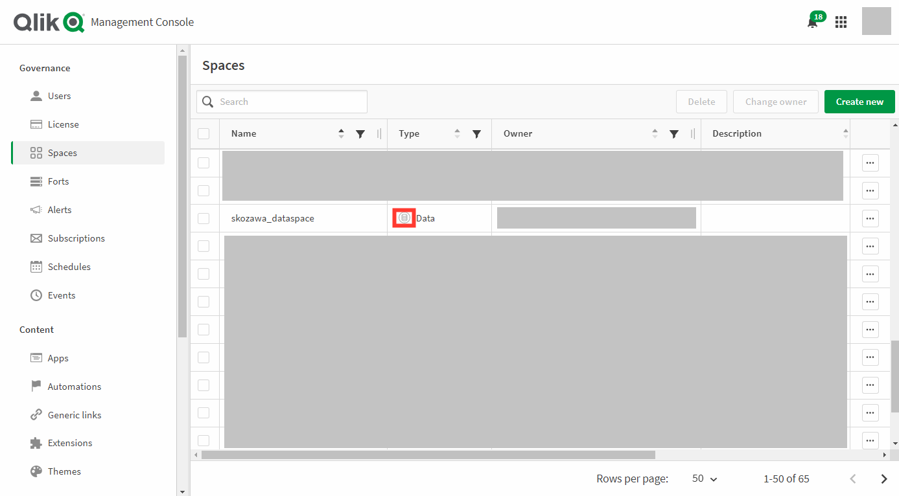
Task: Click the Create new button
Action: (x=859, y=102)
